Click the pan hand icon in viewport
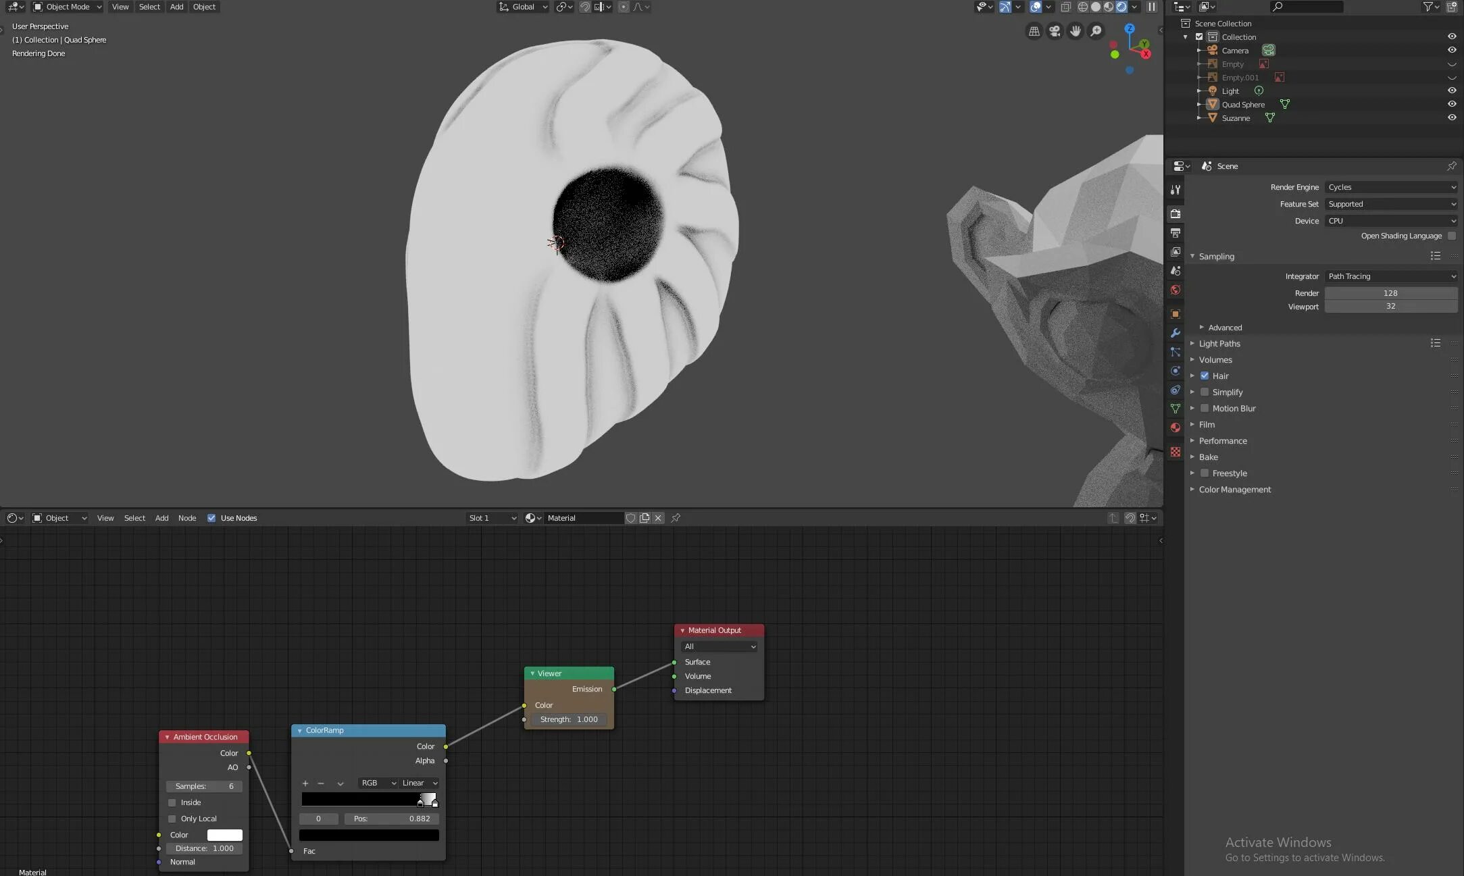 click(1075, 31)
